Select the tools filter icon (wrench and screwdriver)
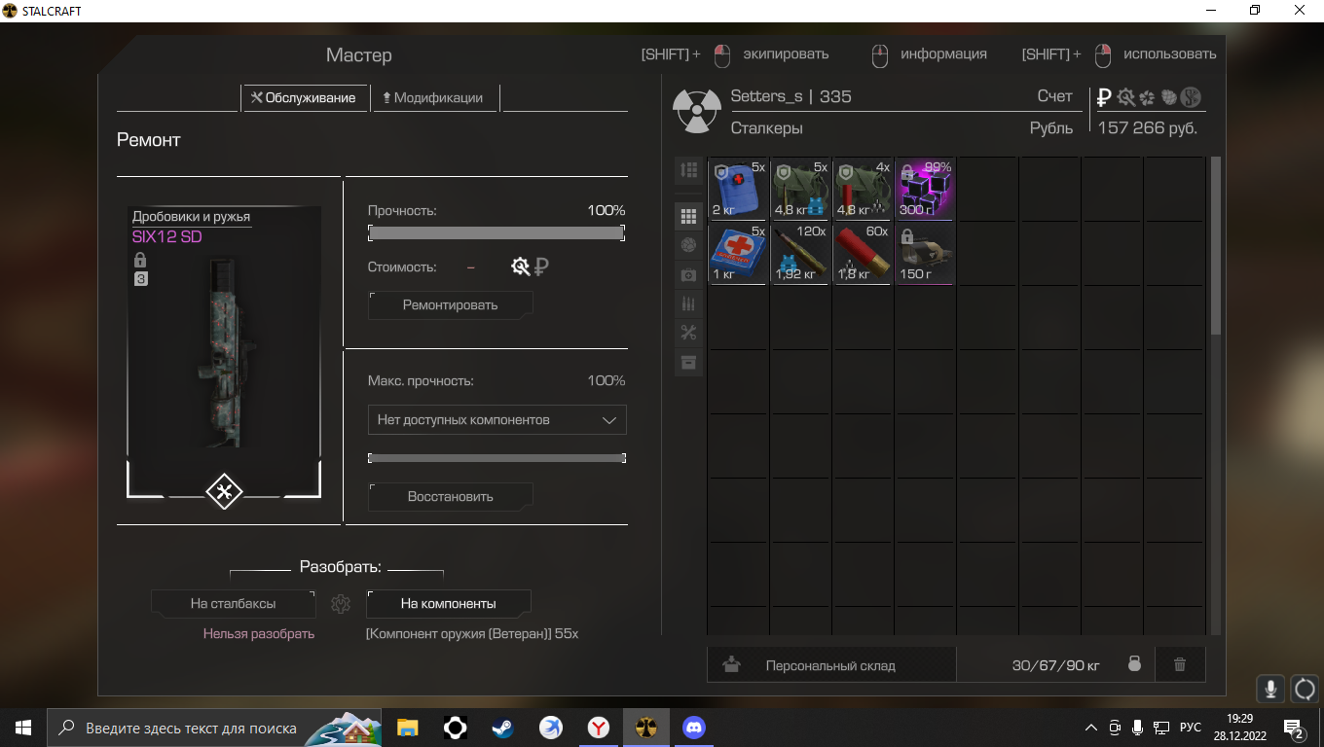This screenshot has width=1324, height=747. [689, 334]
